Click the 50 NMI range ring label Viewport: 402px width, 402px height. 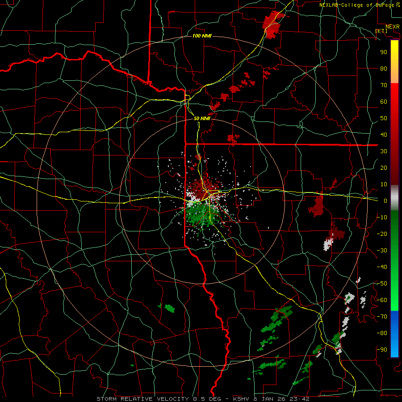pyautogui.click(x=202, y=118)
